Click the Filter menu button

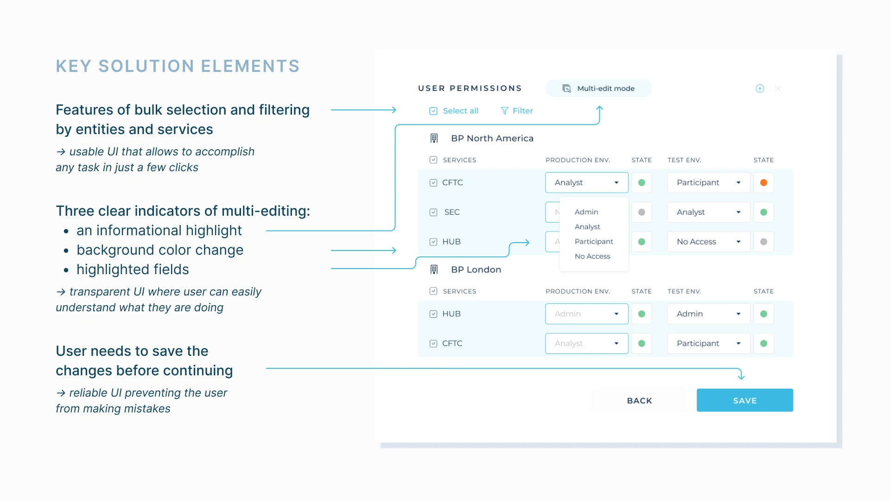click(x=516, y=110)
